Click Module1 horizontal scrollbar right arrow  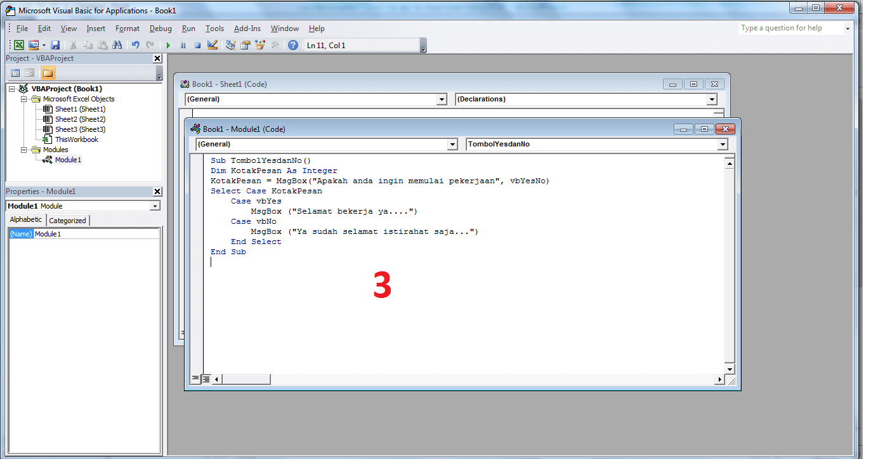tap(719, 379)
